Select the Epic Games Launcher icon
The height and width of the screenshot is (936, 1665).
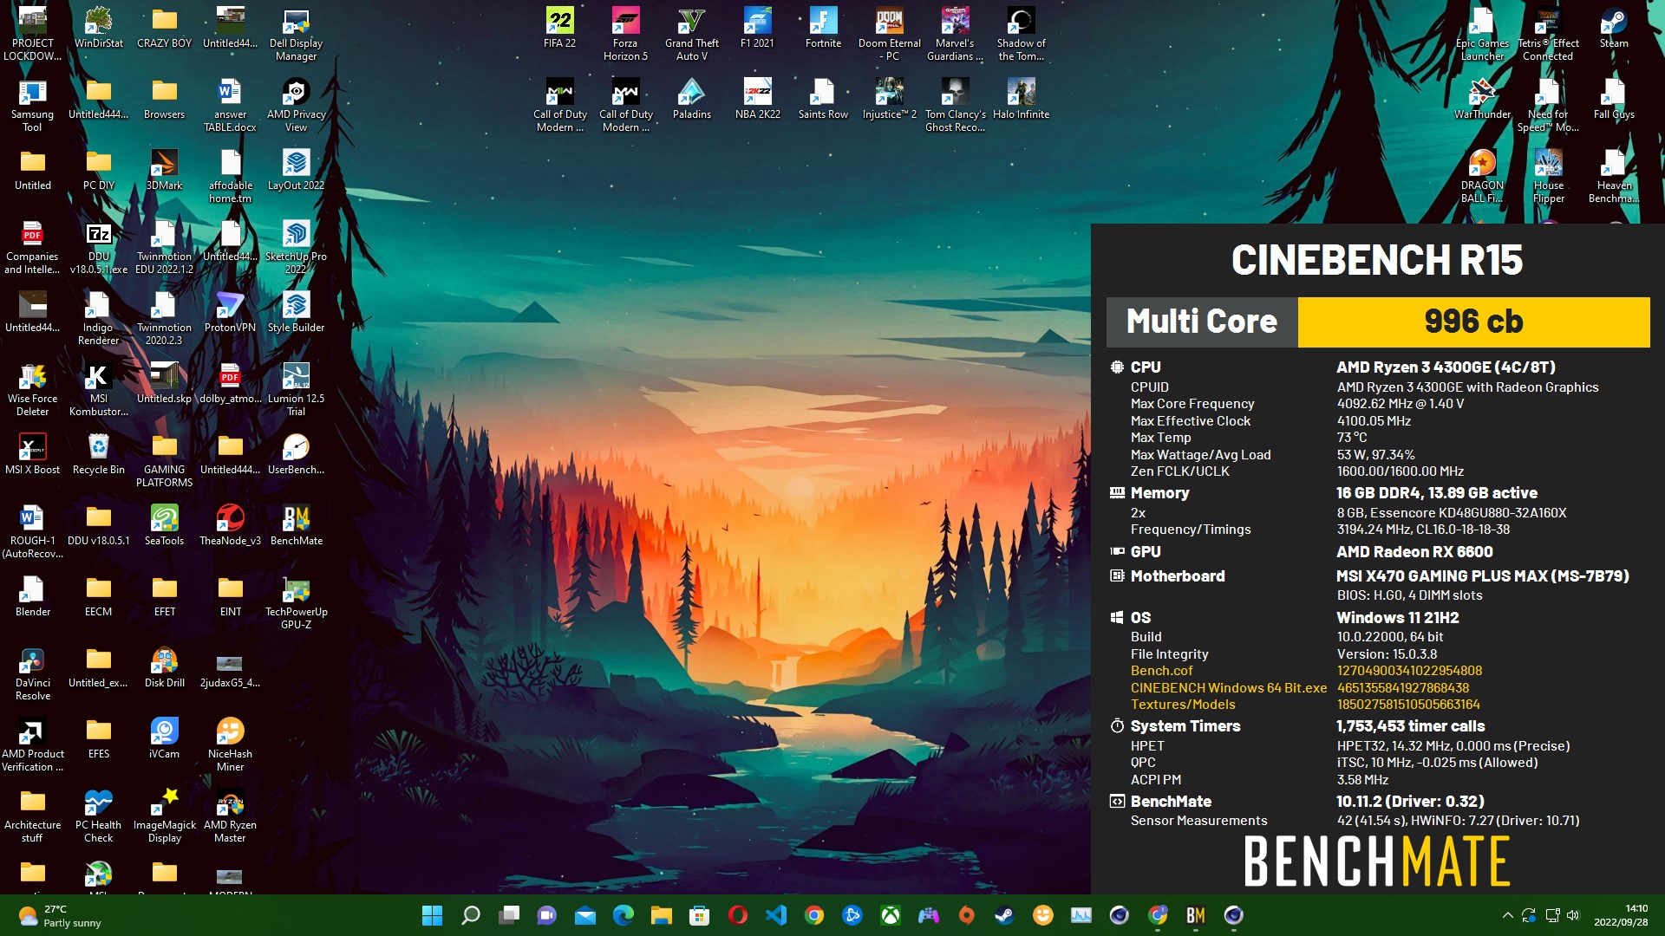pos(1482,34)
